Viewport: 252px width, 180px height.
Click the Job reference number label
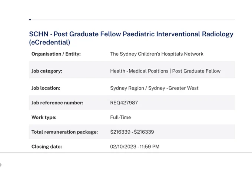(x=57, y=103)
